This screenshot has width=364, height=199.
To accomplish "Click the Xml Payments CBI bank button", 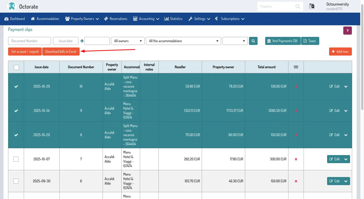I will point(283,41).
